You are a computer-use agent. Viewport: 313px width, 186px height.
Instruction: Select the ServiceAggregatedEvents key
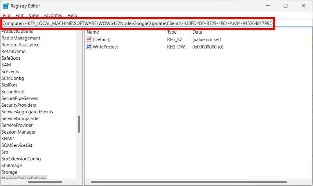(27, 112)
